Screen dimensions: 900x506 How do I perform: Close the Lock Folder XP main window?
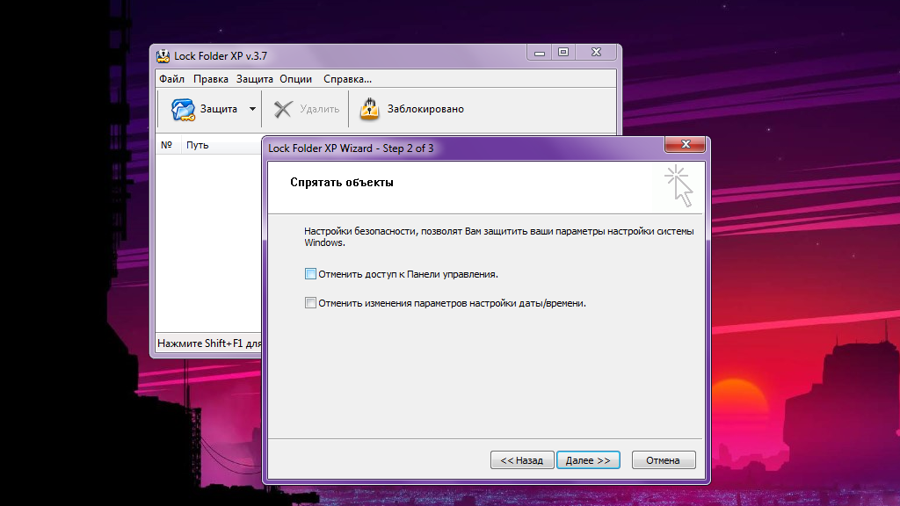[x=597, y=53]
